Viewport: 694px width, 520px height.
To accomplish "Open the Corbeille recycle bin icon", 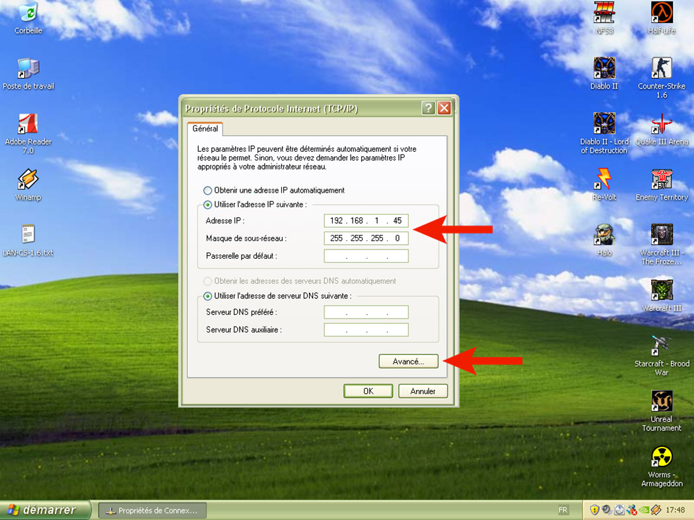I will click(x=28, y=13).
